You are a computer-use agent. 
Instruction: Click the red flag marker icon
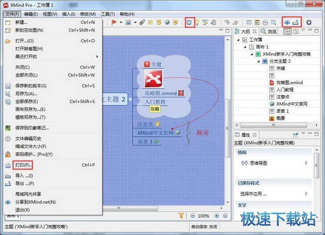114,22
